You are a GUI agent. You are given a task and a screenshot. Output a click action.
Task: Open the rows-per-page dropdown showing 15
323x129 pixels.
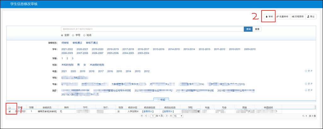[x=178, y=116]
